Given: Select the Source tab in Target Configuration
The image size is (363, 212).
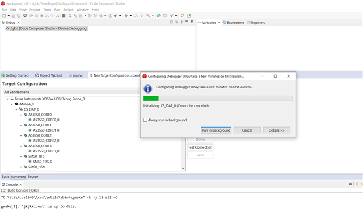Looking at the screenshot, I should point(33,177).
